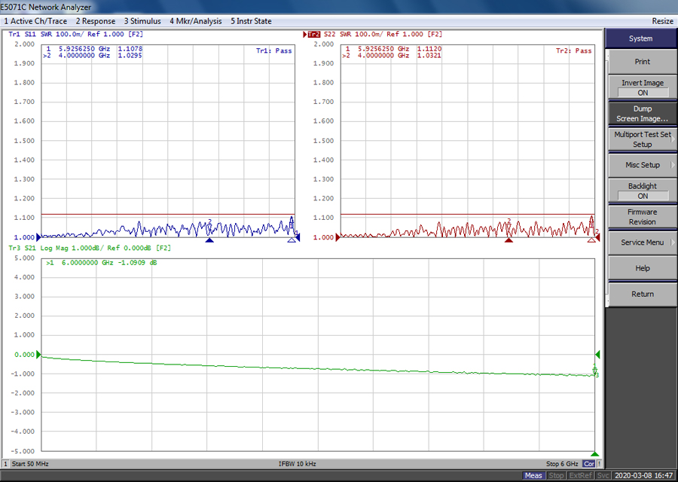Image resolution: width=678 pixels, height=482 pixels.
Task: Click the Tr2: Pass limit result
Action: pyautogui.click(x=573, y=50)
